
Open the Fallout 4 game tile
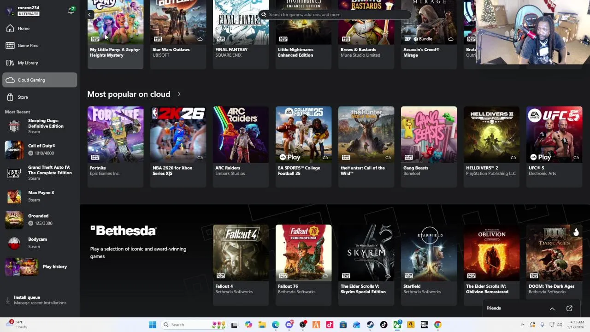coord(241,265)
